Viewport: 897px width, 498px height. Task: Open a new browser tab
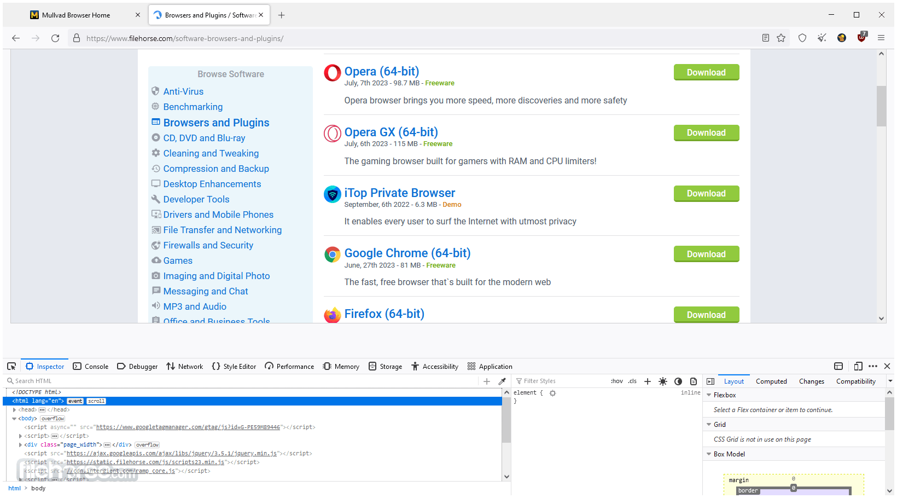(281, 15)
